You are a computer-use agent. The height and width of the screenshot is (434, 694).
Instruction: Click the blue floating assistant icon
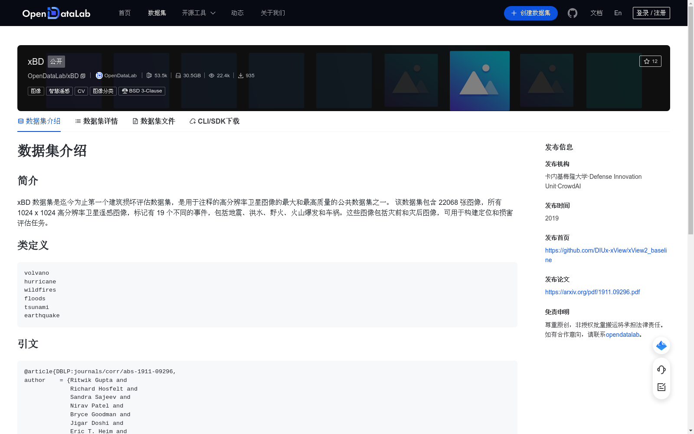(661, 345)
